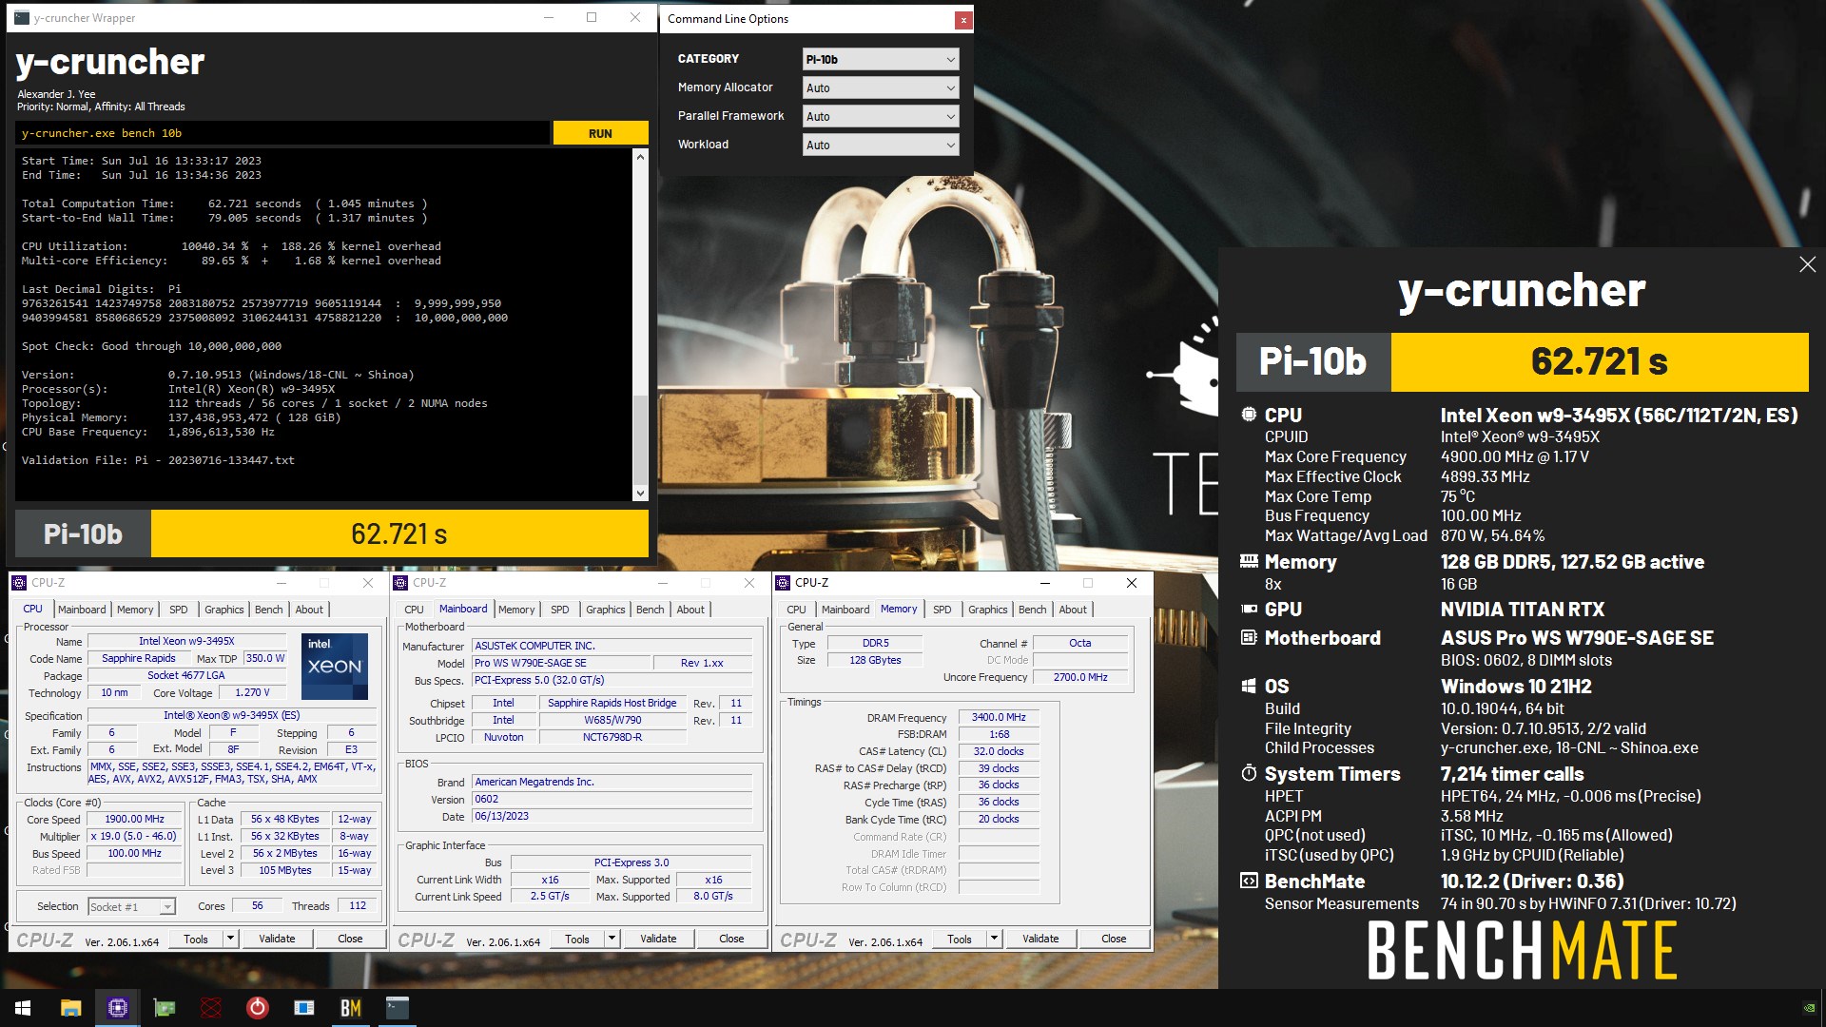The width and height of the screenshot is (1826, 1027).
Task: Expand the Tools arrow in the CPU-Z Memory window
Action: click(x=994, y=939)
